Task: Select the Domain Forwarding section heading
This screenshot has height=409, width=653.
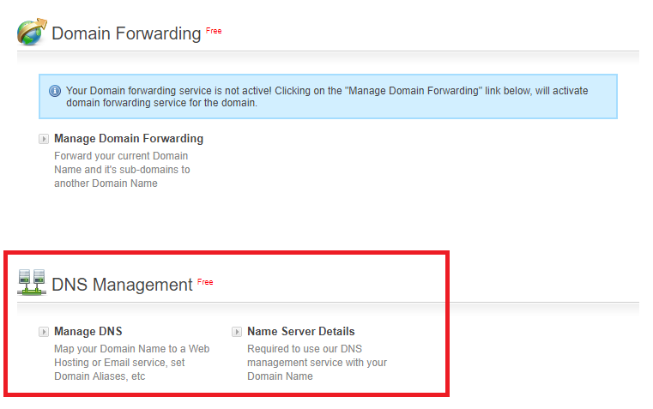Action: click(126, 33)
